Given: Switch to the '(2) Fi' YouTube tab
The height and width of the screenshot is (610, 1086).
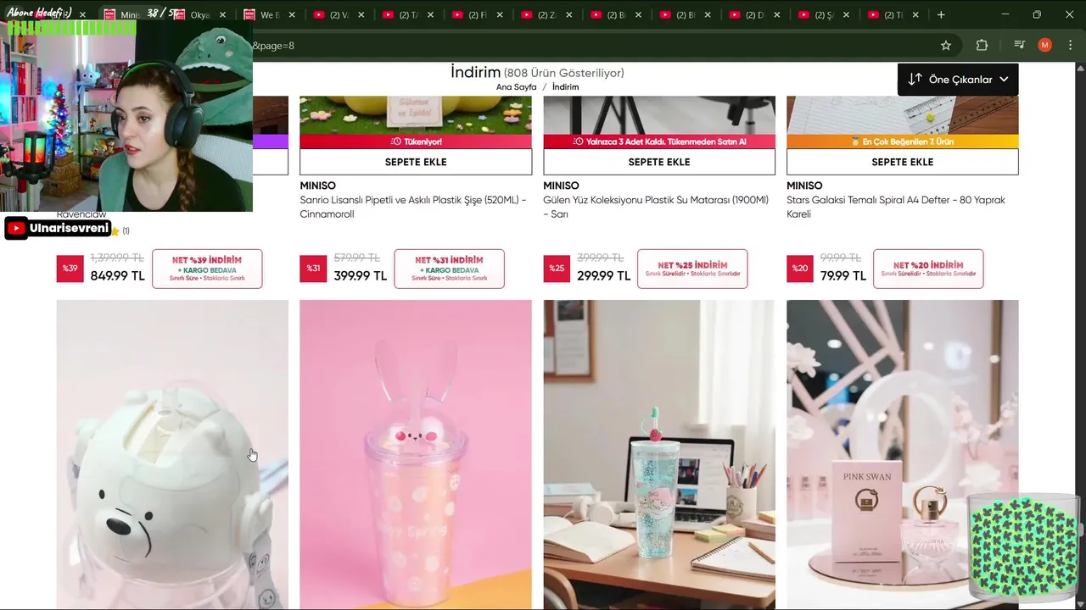Looking at the screenshot, I should [477, 15].
